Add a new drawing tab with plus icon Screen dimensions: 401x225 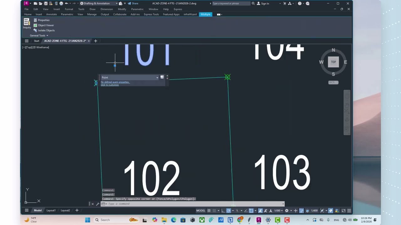coord(96,41)
